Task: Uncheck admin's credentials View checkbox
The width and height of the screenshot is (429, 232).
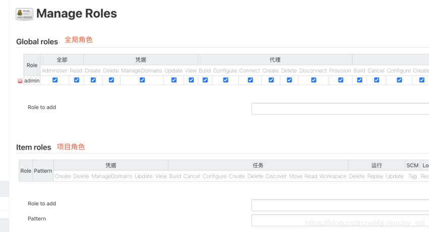Action: [x=191, y=80]
